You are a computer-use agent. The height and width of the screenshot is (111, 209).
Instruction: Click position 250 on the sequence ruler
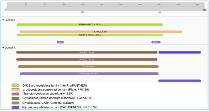(x=102, y=4)
